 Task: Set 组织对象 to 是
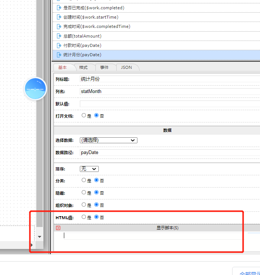point(84,205)
